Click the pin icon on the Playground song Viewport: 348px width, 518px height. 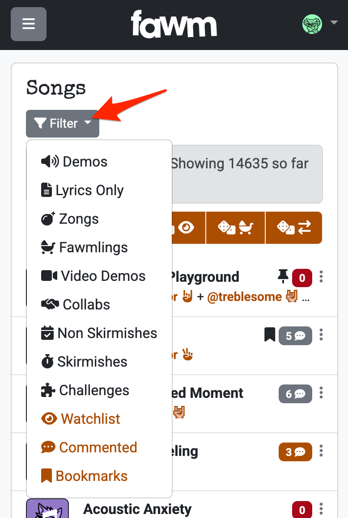click(283, 277)
